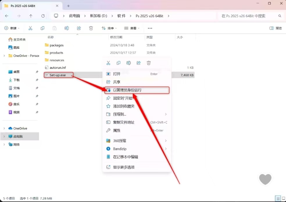Select the products folder

click(x=56, y=53)
